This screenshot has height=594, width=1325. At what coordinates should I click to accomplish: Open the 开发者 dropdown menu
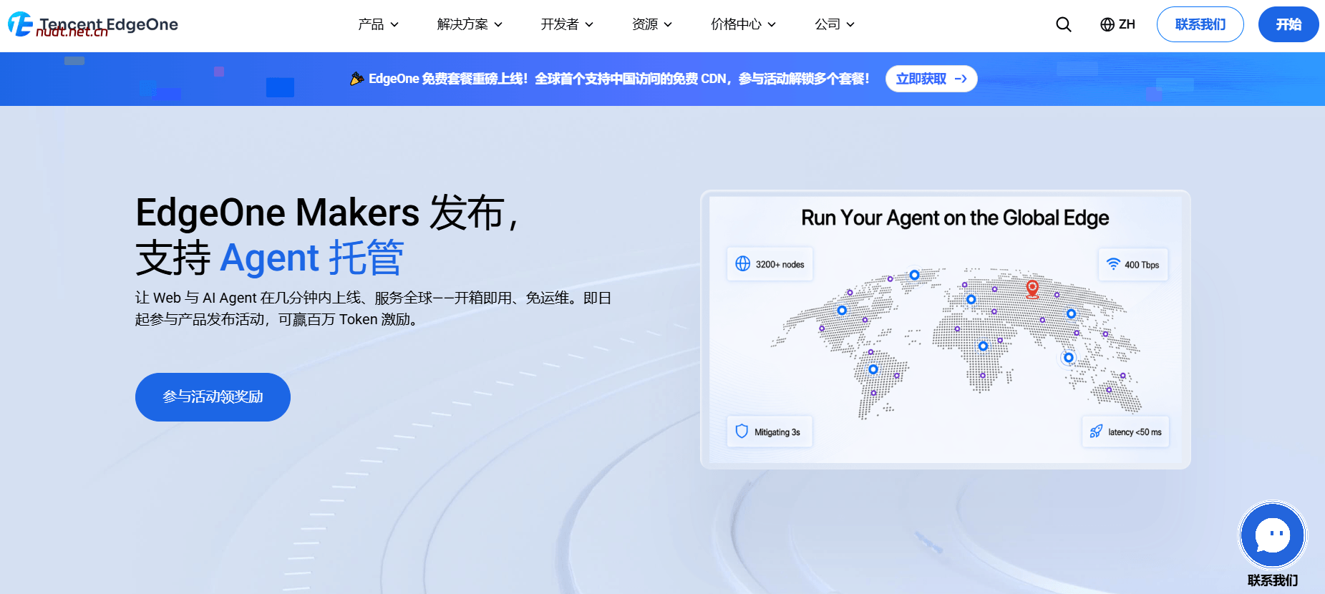coord(567,24)
